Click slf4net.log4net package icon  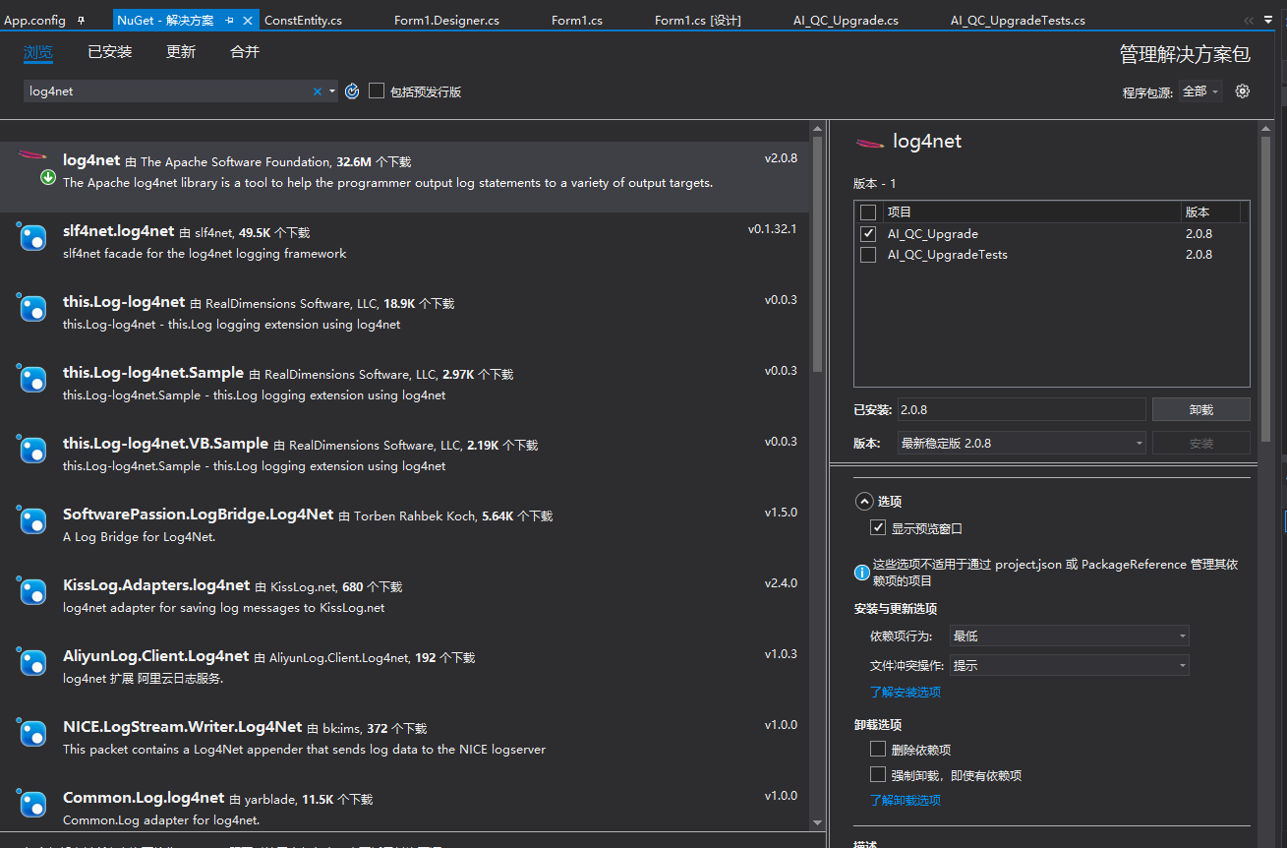(33, 238)
